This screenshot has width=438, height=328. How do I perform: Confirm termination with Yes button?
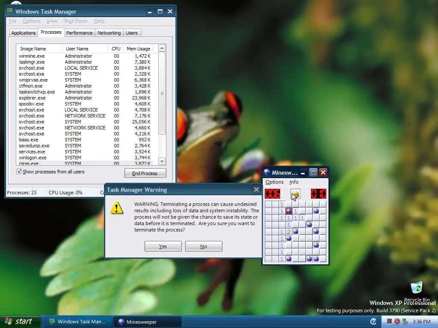tap(163, 246)
